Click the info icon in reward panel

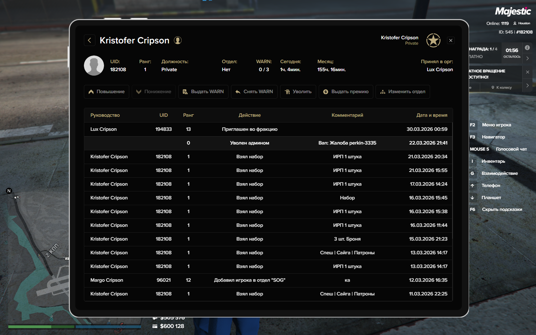[527, 48]
